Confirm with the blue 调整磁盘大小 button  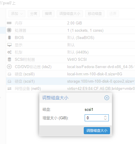coord(97,131)
